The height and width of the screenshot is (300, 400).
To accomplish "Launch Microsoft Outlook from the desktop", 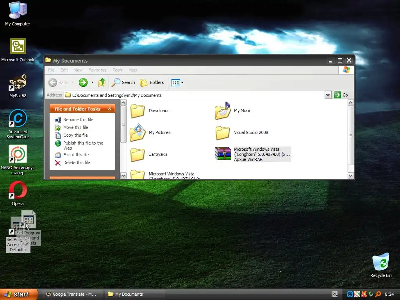I will coord(18,50).
